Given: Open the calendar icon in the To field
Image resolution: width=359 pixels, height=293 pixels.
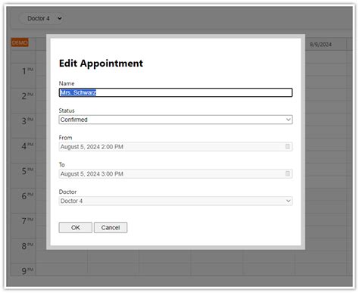Looking at the screenshot, I should 288,173.
